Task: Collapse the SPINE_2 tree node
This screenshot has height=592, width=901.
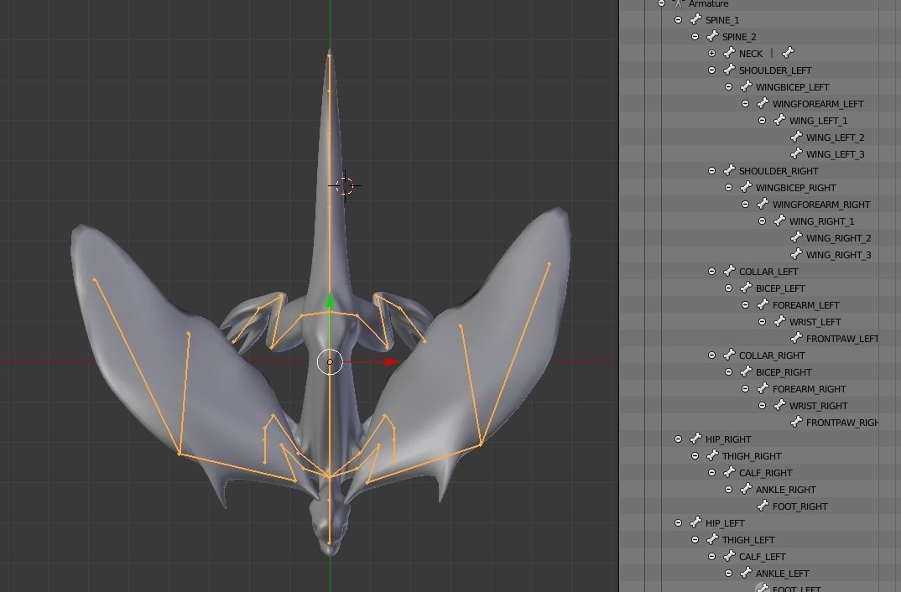Action: pos(695,36)
